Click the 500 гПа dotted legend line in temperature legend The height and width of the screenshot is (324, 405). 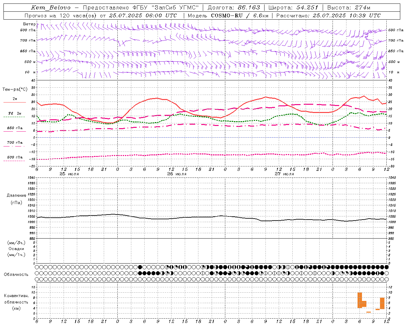[x=14, y=161]
